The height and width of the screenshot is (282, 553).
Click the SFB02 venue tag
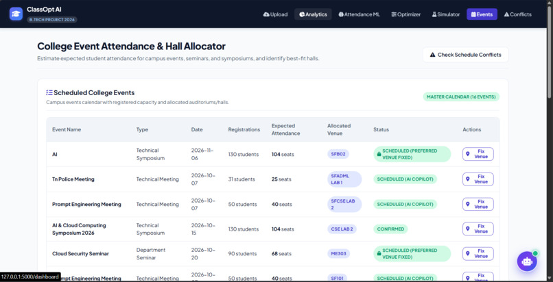tap(338, 154)
